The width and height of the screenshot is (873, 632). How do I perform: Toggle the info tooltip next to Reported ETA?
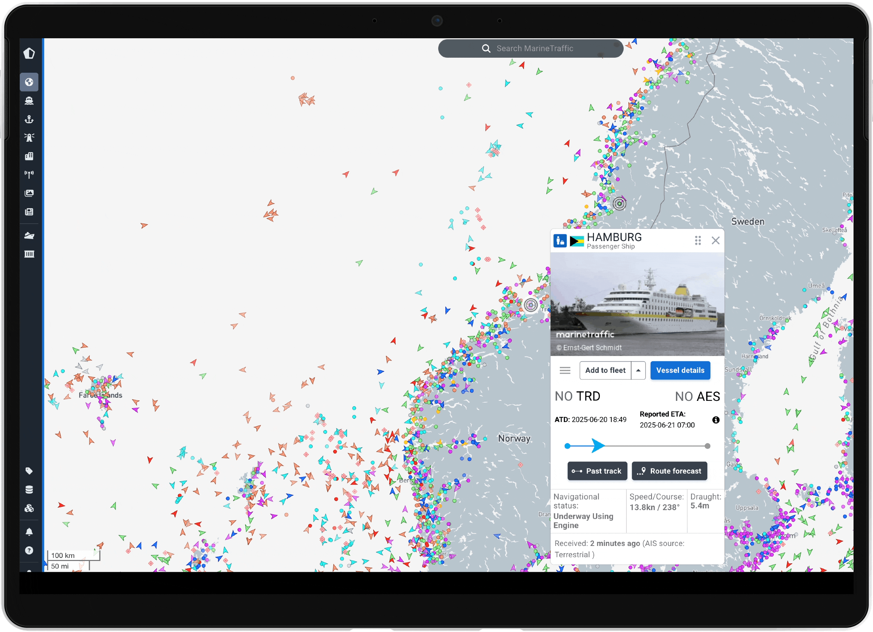click(716, 420)
